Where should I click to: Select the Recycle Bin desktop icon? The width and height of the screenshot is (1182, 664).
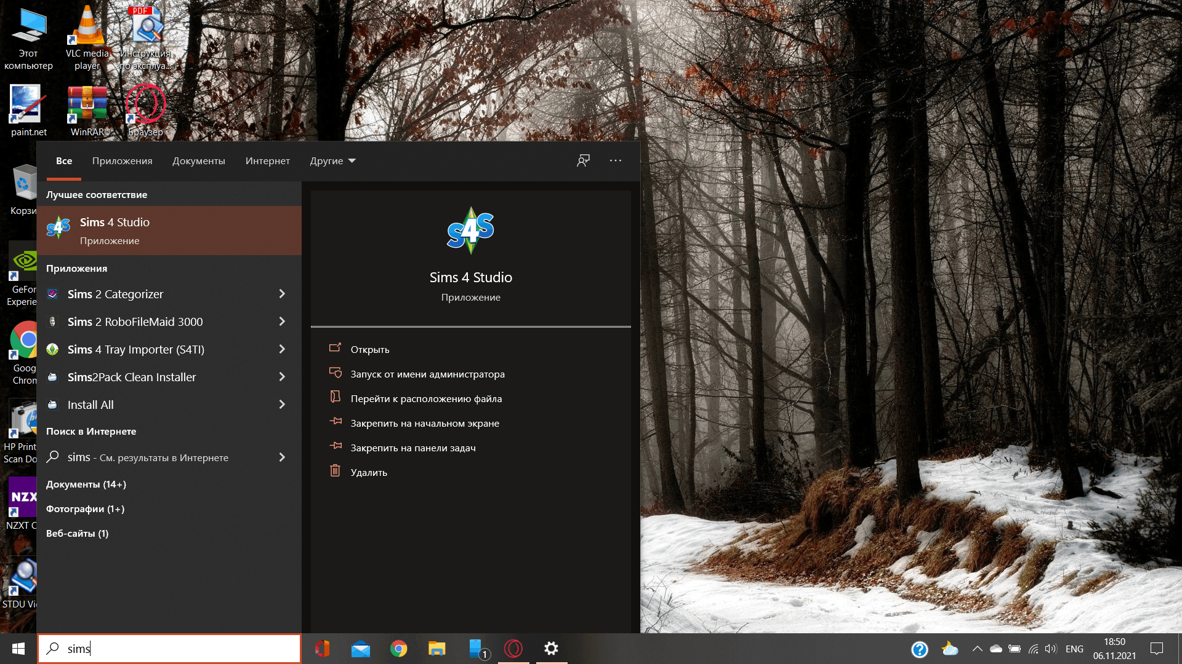(x=25, y=189)
